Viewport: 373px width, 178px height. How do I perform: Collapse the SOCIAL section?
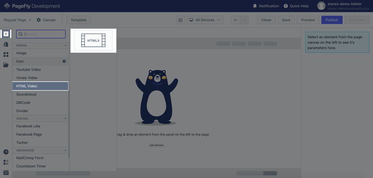[66, 119]
